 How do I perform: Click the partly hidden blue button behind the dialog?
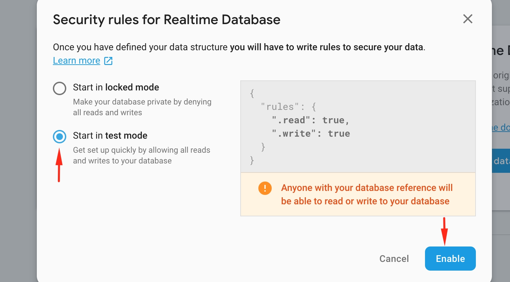click(x=501, y=161)
